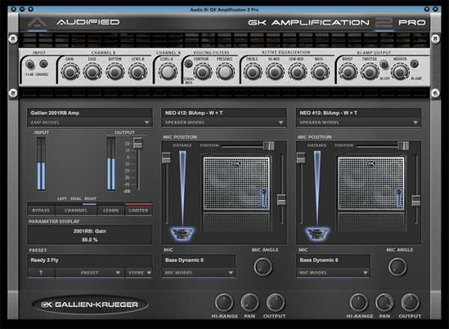
Task: Click the Level-B knob
Action: (x=137, y=72)
